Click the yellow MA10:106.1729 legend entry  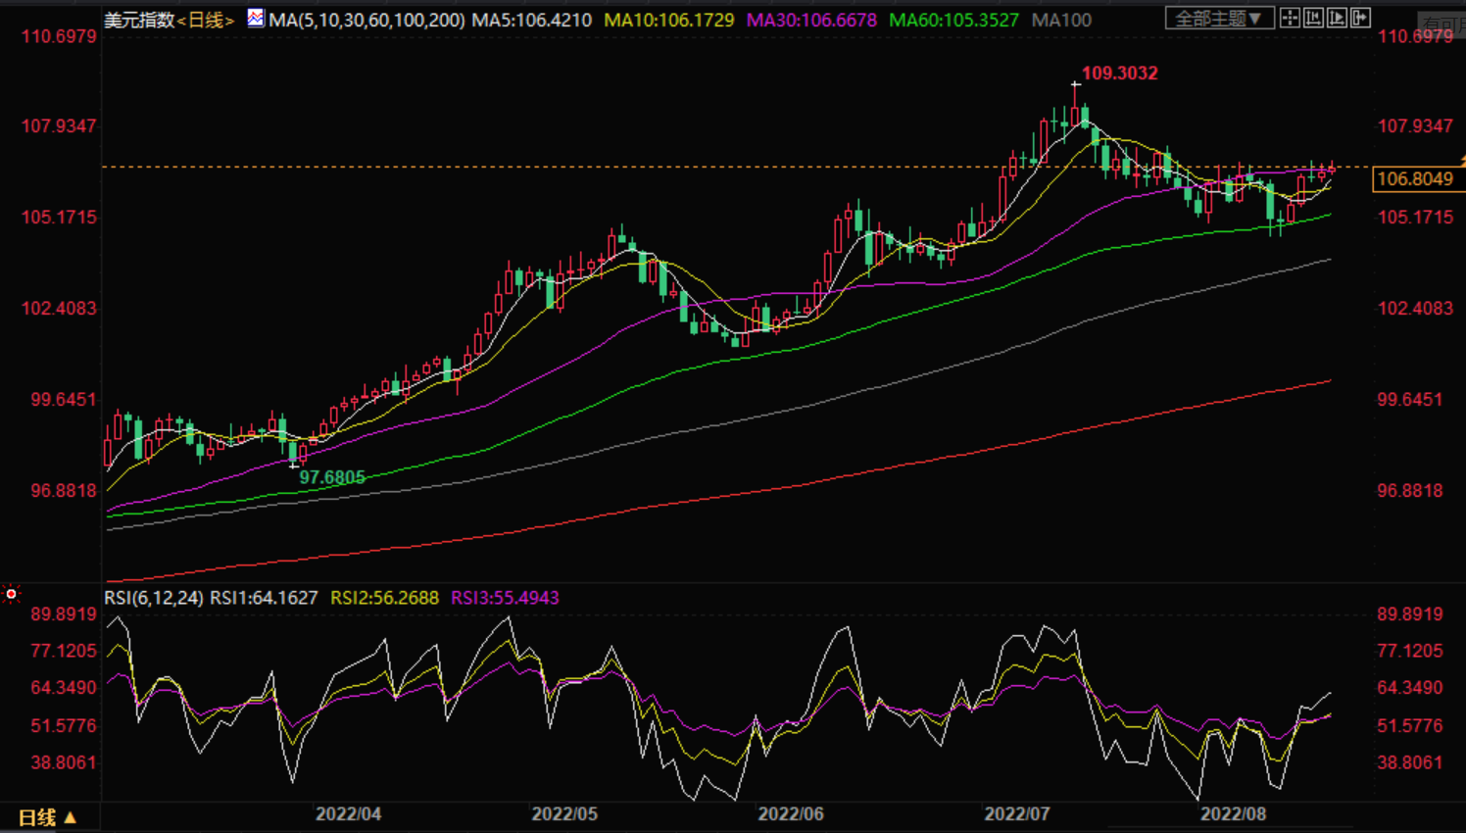[x=668, y=20]
